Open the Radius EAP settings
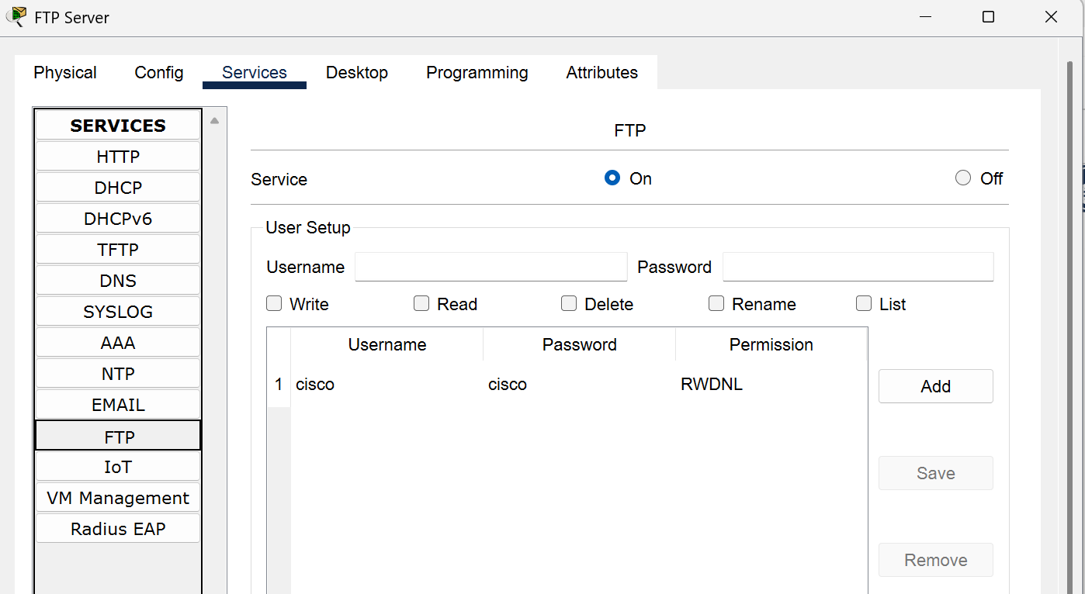 point(117,528)
